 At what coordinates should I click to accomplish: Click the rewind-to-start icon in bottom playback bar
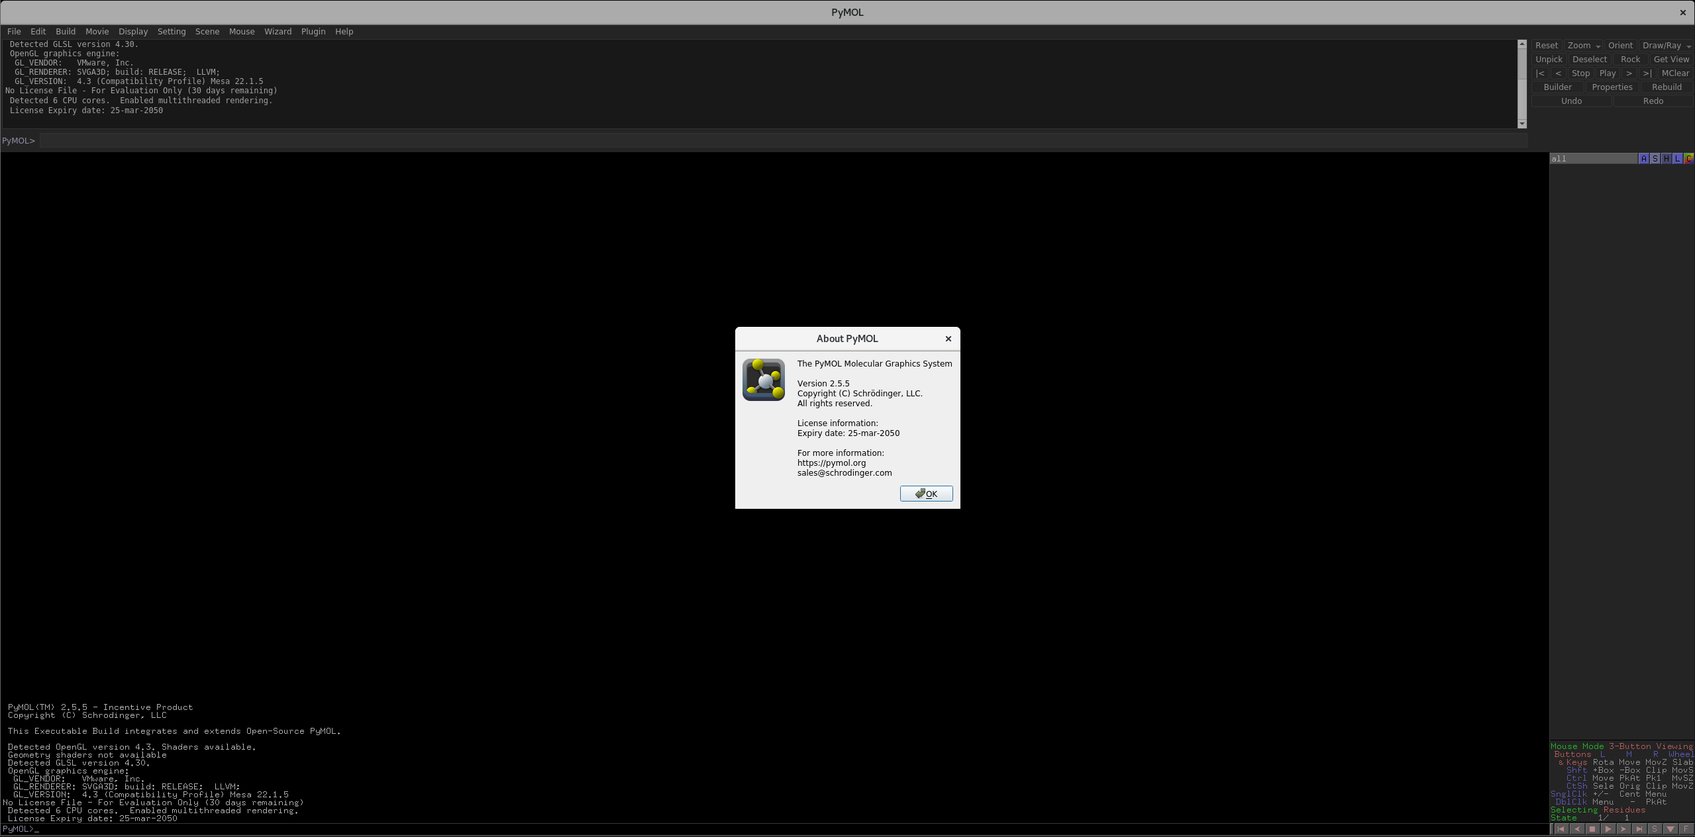(1561, 829)
